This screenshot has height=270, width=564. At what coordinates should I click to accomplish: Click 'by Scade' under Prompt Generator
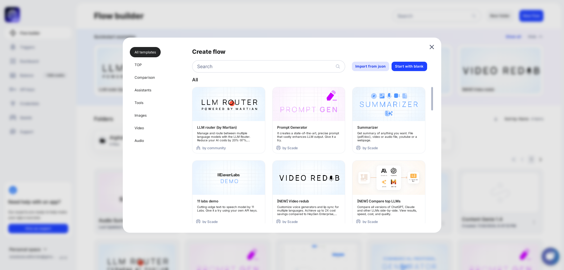[290, 148]
